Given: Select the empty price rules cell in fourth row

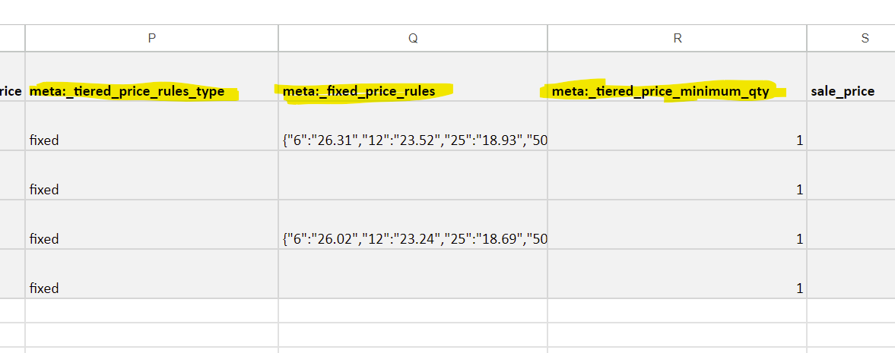Looking at the screenshot, I should coord(413,274).
